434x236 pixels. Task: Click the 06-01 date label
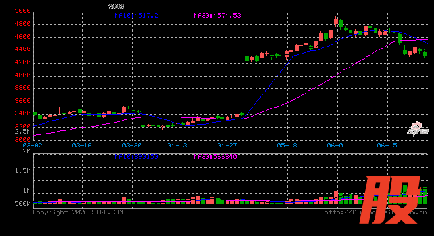pos(337,146)
